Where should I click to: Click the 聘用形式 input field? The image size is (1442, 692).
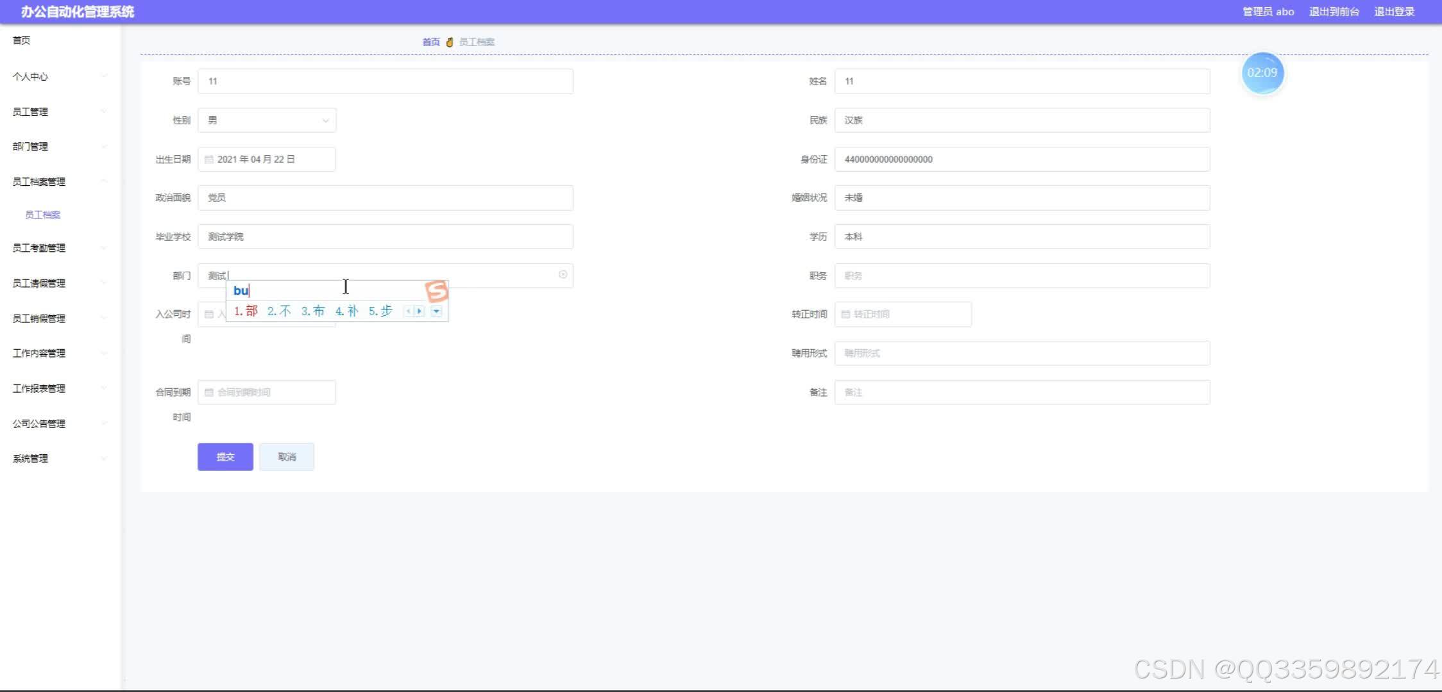(1022, 354)
